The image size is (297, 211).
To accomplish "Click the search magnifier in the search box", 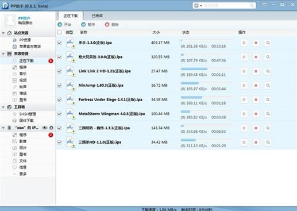I will pos(252,6).
